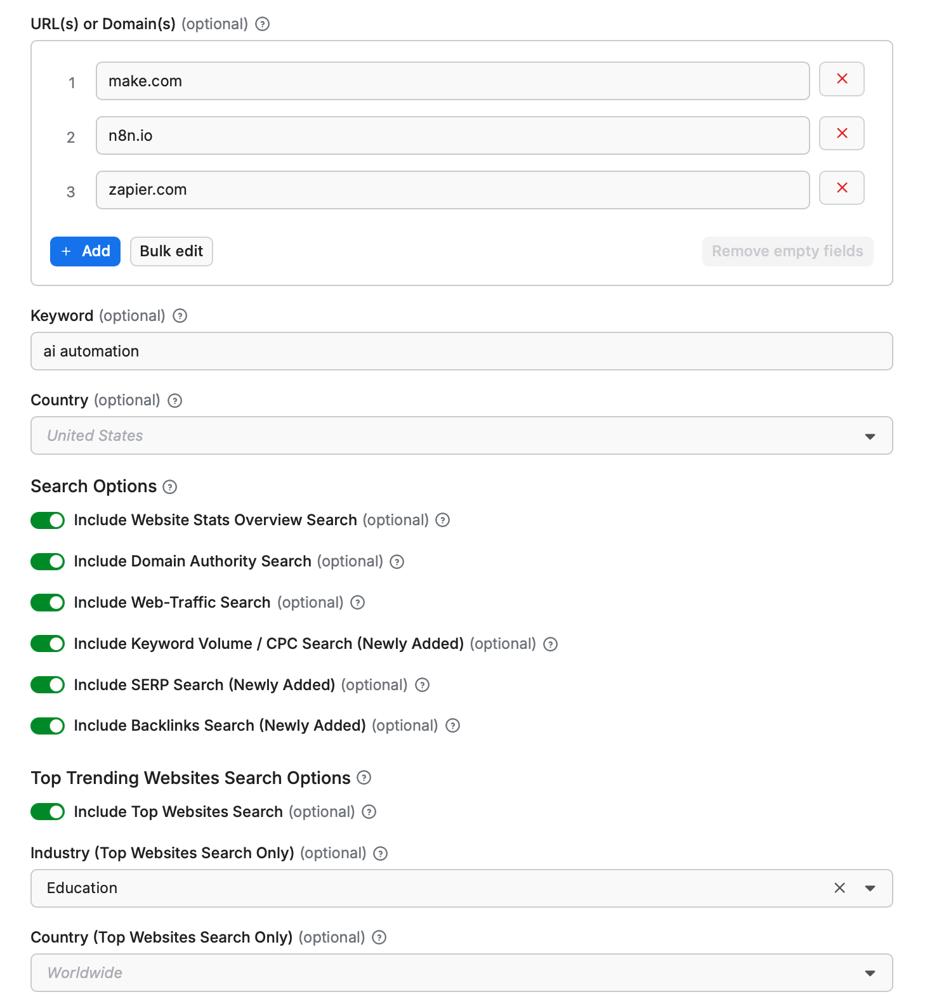Open the Industry dropdown showing Education

point(461,888)
